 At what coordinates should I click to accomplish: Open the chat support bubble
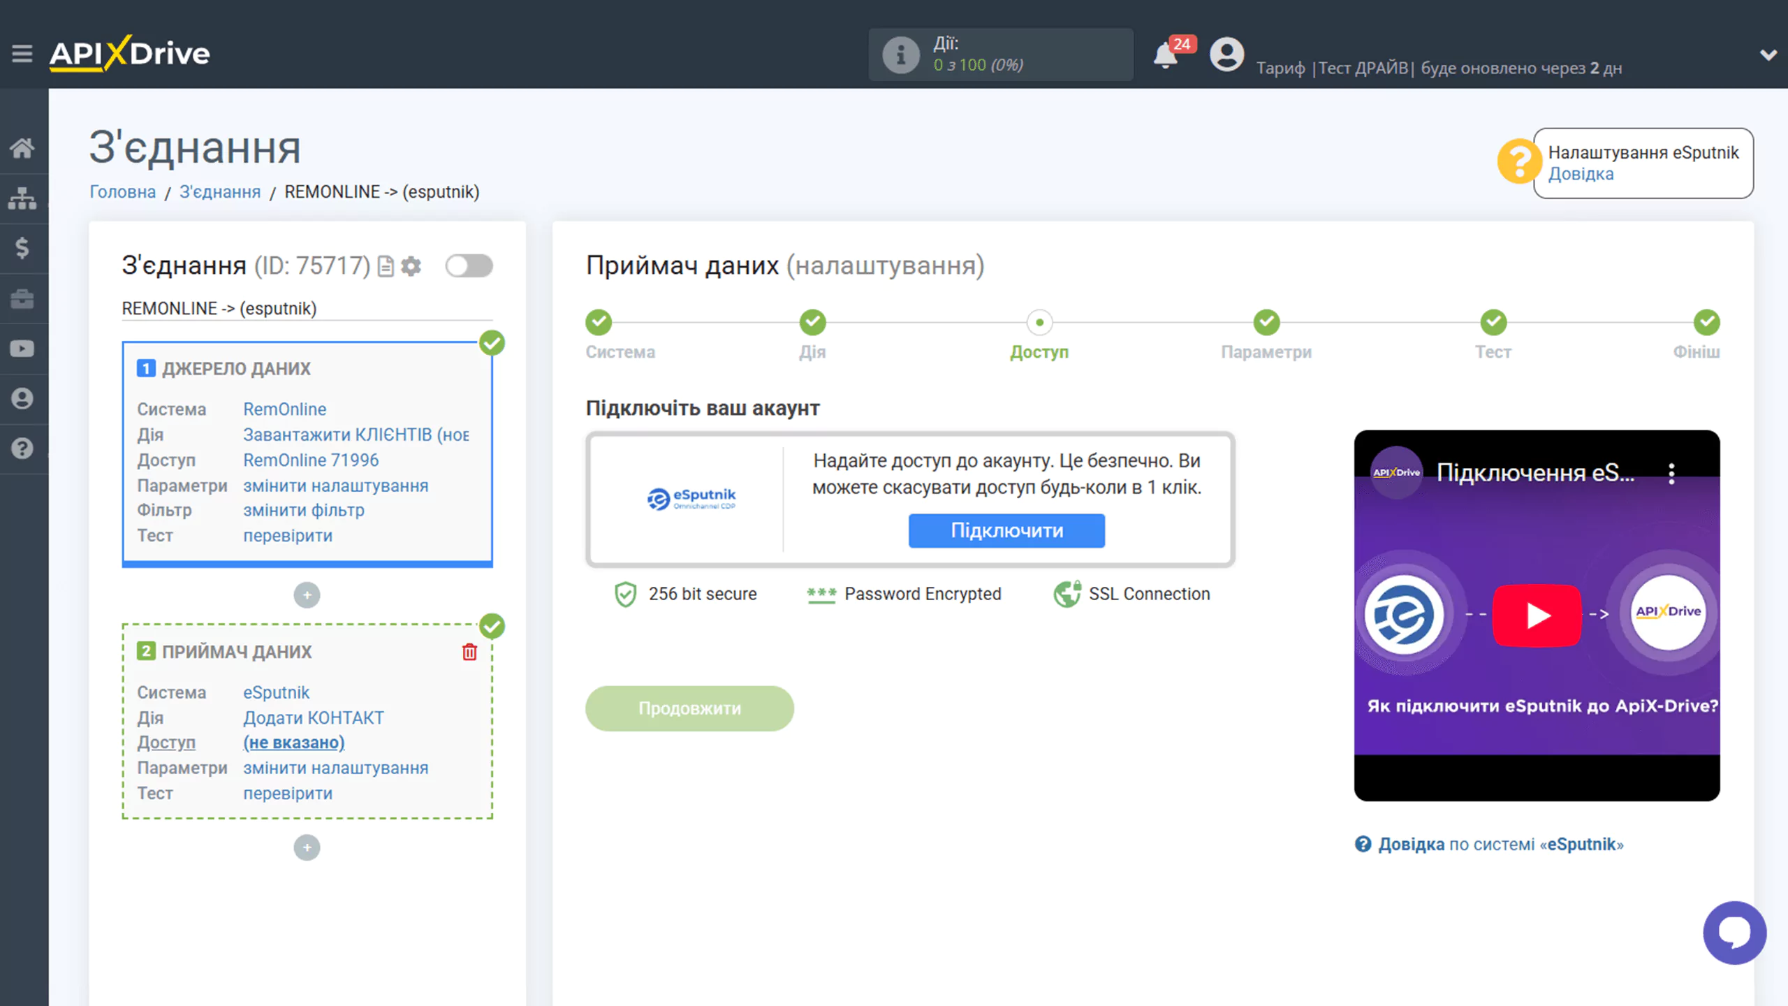[x=1734, y=933]
